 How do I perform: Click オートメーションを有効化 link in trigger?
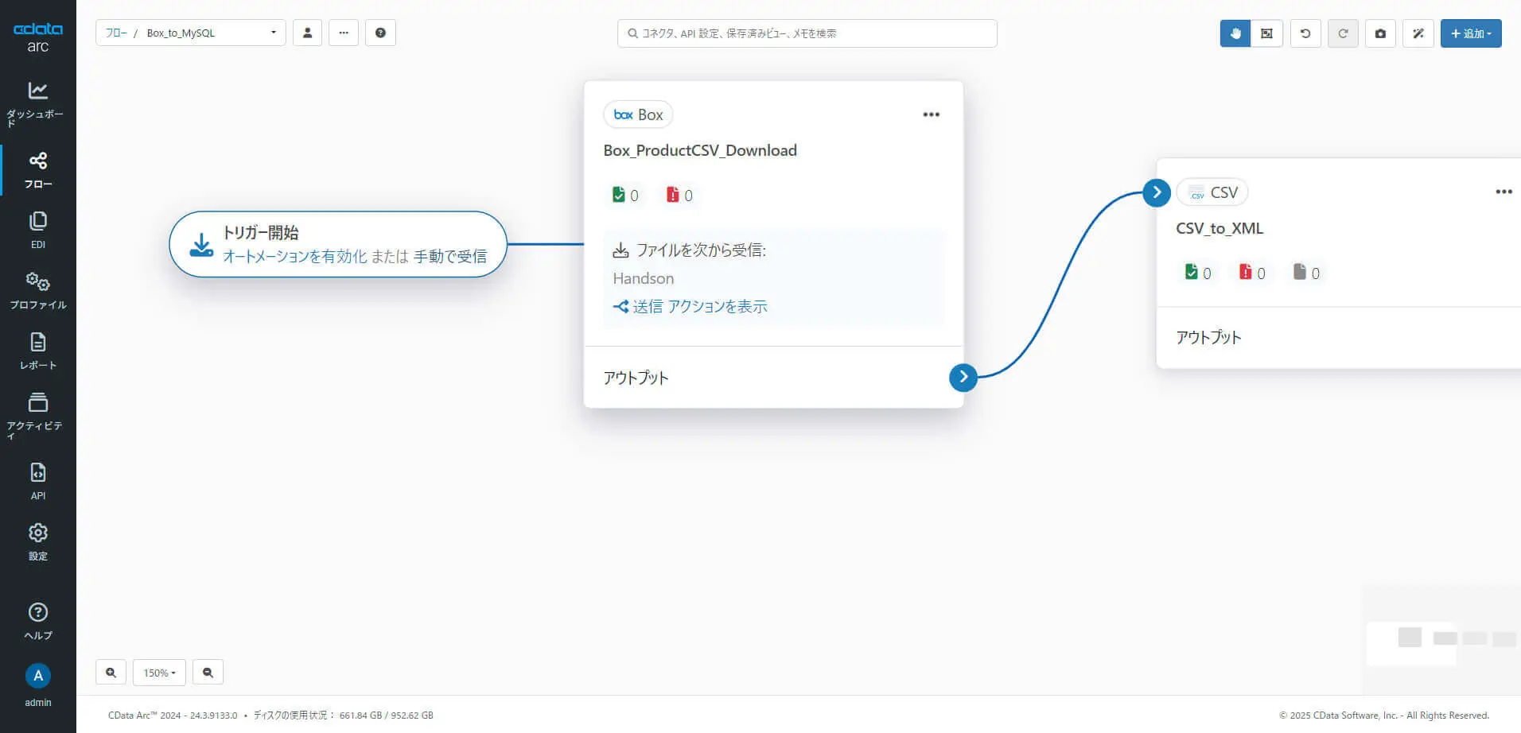coord(295,256)
